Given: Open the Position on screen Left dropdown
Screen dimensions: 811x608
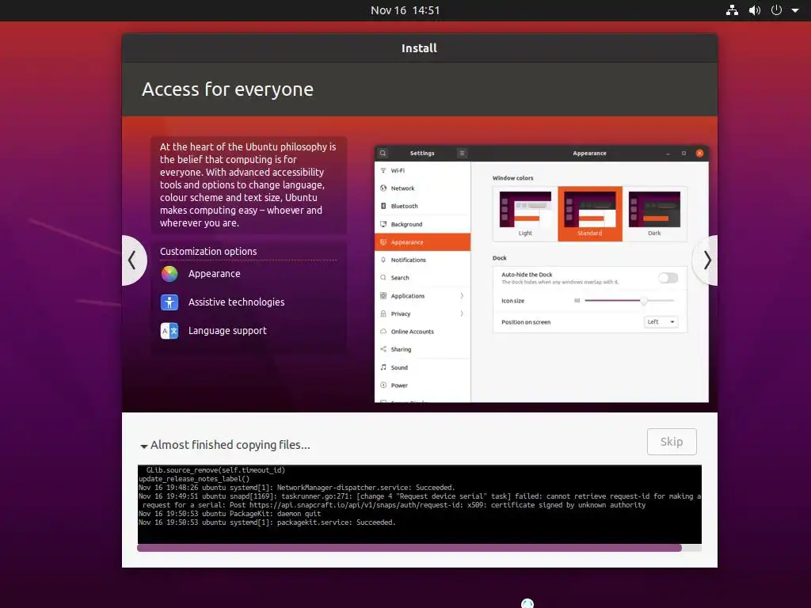Looking at the screenshot, I should click(661, 321).
